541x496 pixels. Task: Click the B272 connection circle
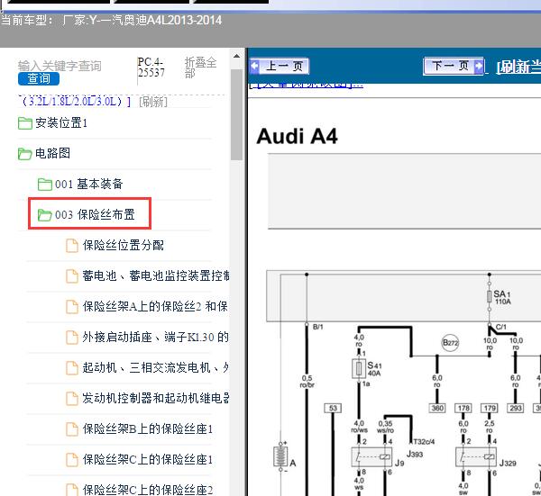pyautogui.click(x=450, y=343)
